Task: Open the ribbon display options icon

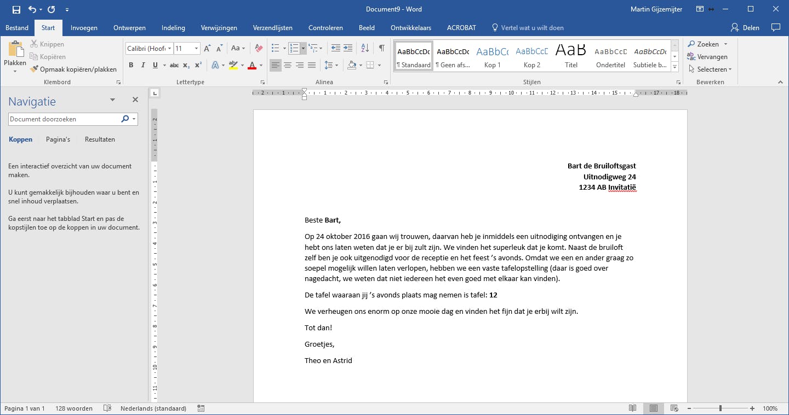Action: [700, 9]
